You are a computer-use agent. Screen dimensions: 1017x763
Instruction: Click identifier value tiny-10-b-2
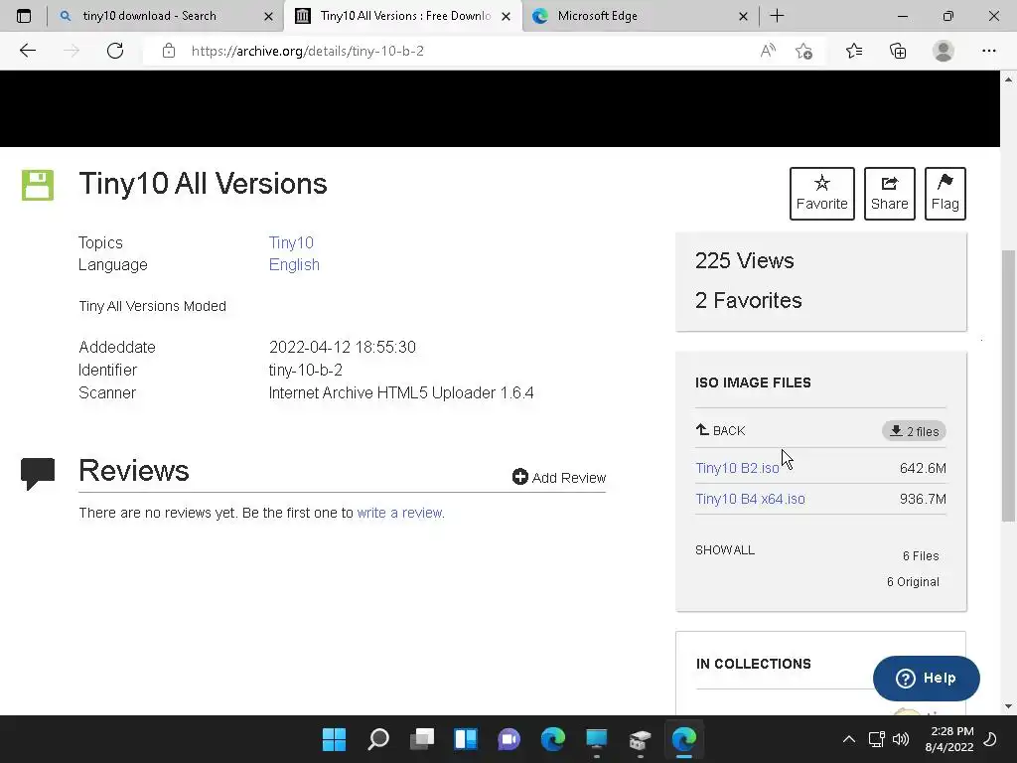point(306,370)
